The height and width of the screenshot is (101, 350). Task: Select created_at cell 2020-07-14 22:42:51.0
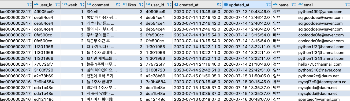point(197,70)
